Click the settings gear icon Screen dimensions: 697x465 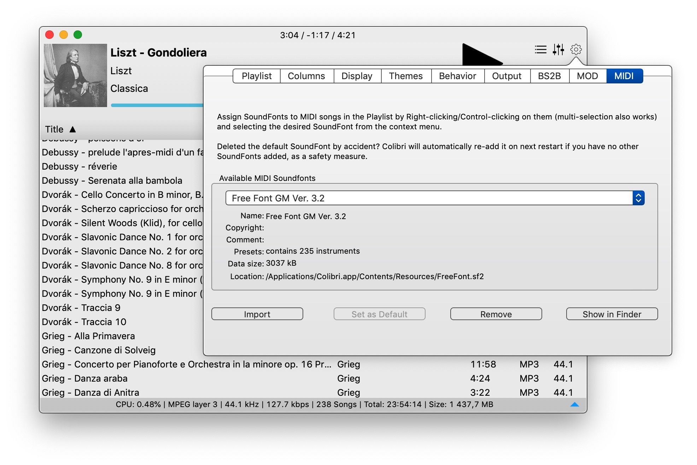[576, 49]
